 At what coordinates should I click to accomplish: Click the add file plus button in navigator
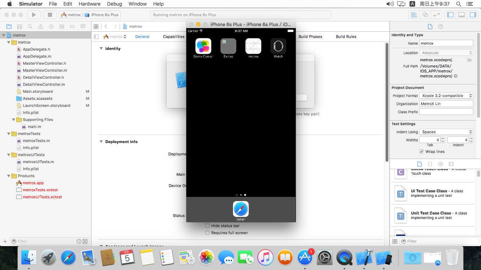tap(5, 241)
